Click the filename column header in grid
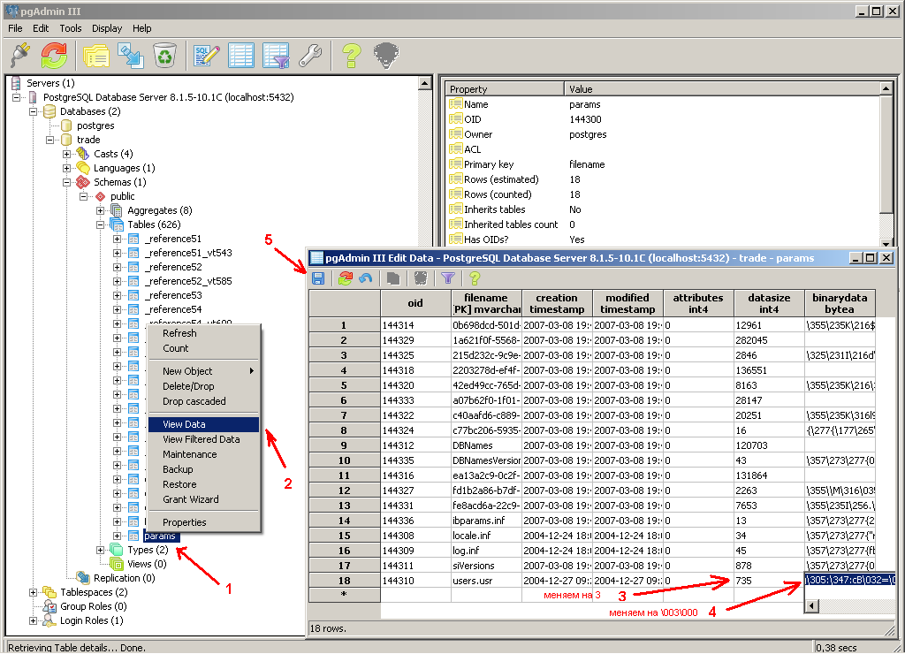Viewport: 905px width, 654px height. click(x=486, y=304)
